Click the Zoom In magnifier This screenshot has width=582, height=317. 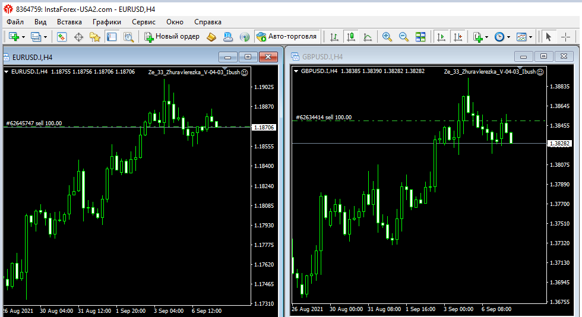click(x=387, y=37)
